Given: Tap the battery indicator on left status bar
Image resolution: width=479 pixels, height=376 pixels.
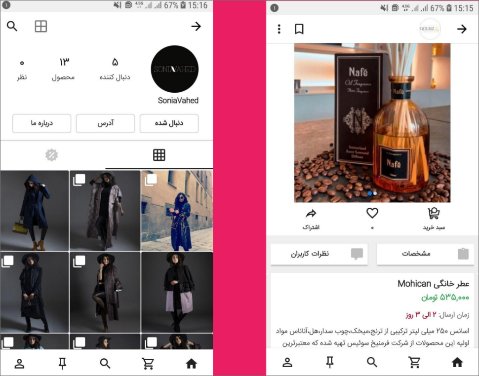Looking at the screenshot, I should tap(183, 5).
